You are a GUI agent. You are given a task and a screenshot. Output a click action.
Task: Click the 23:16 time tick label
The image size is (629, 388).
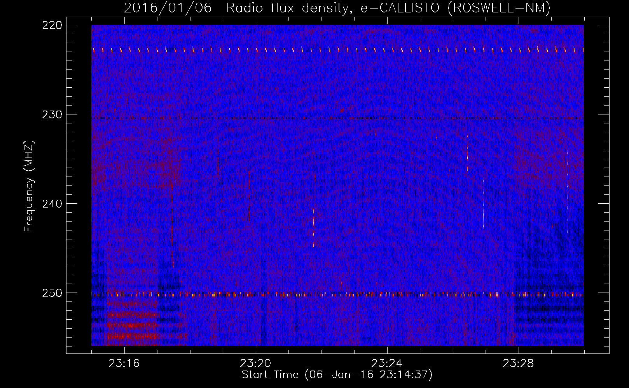(x=124, y=364)
